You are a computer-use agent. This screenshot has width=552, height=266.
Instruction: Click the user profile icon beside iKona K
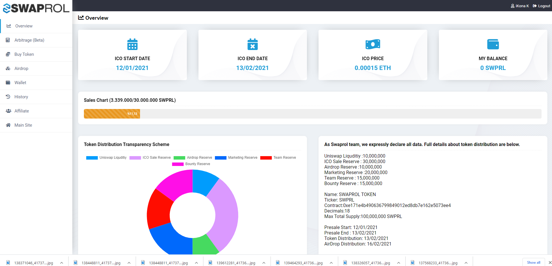(x=513, y=6)
